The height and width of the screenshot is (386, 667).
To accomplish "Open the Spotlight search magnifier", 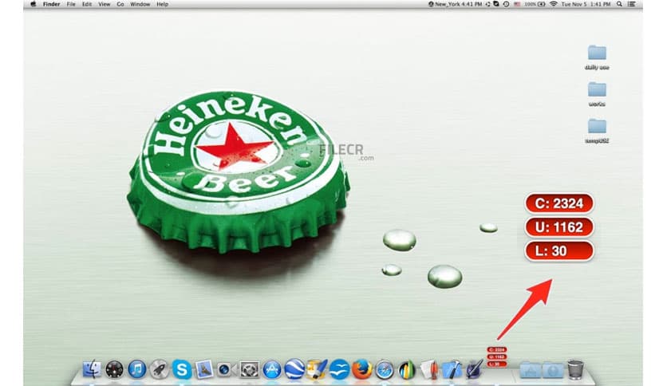I will pos(621,4).
